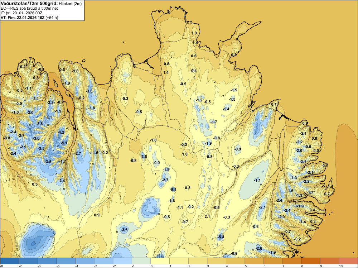Select the legend swatch between -6 and -5
Image resolution: width=358 pixels, height=268 pixels.
pyautogui.click(x=47, y=261)
